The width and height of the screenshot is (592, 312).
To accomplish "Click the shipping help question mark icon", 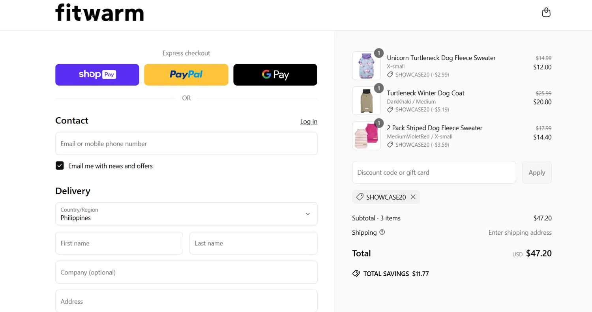I will [x=382, y=232].
